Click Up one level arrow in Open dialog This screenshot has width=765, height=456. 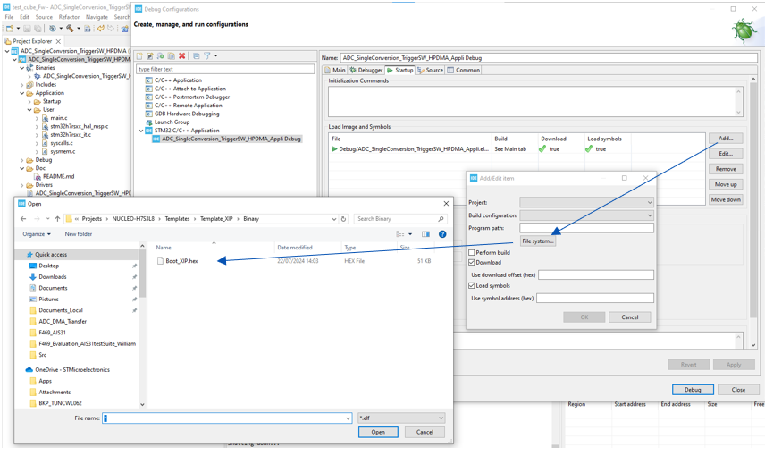[x=57, y=219]
